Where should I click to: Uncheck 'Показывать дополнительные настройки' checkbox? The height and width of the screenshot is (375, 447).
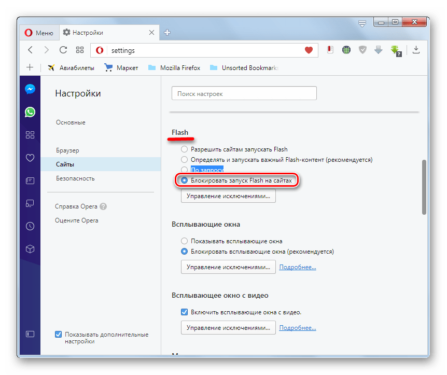pos(58,335)
